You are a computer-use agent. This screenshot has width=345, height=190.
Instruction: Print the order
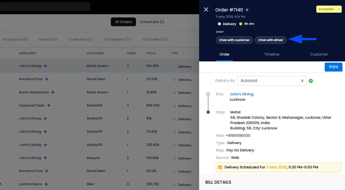(x=334, y=67)
